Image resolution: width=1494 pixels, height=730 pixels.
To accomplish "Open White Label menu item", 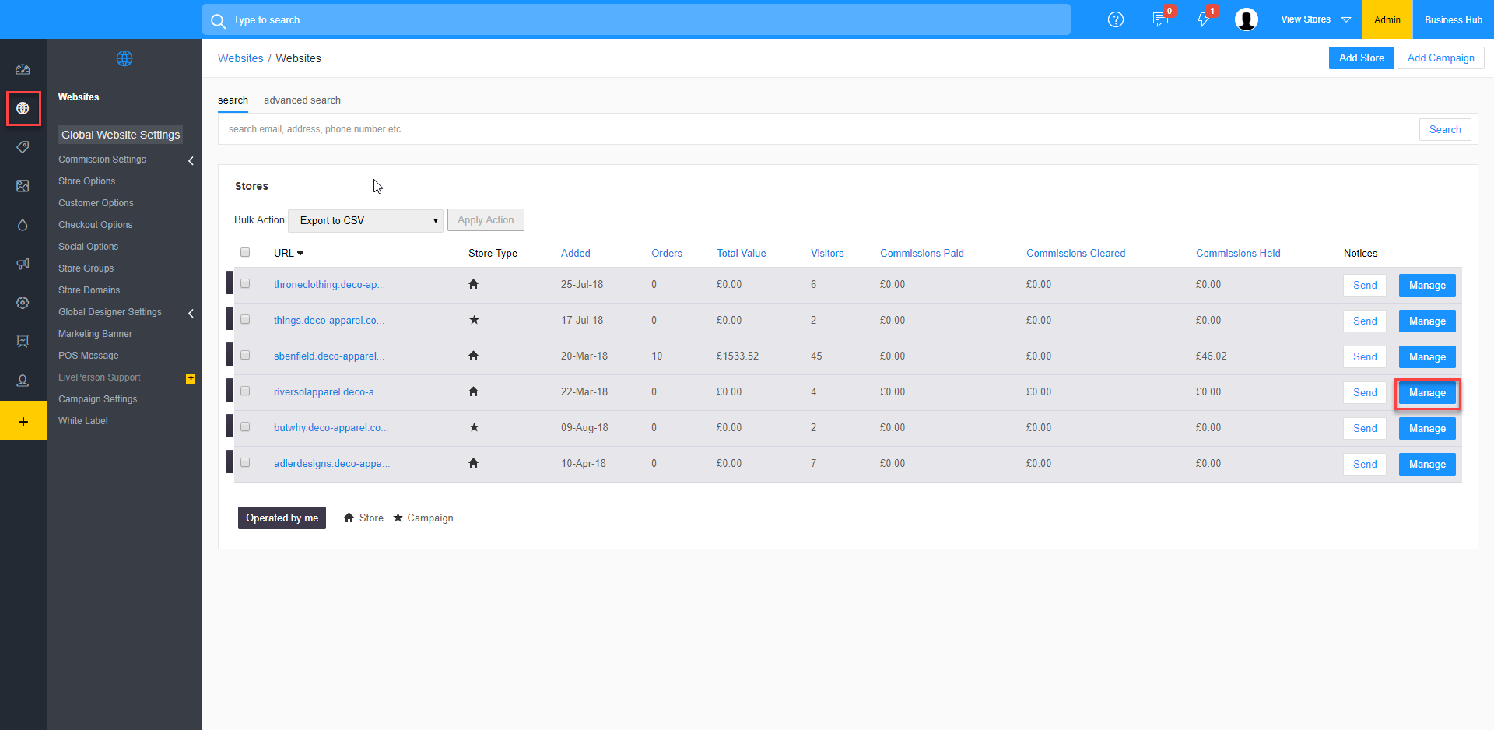I will click(x=82, y=421).
